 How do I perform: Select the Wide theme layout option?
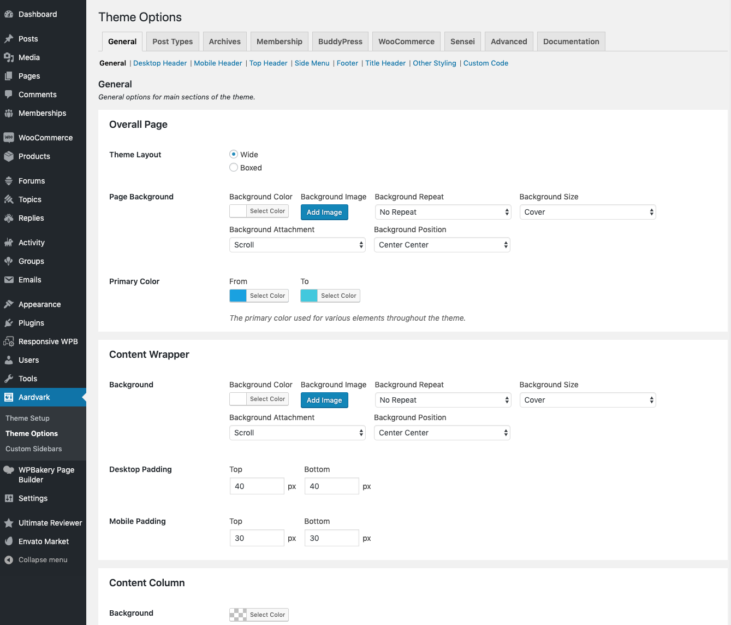click(x=234, y=154)
